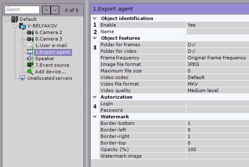This screenshot has width=249, height=167.
Task: Click the Speaker icon in tree
Action: pos(30,59)
